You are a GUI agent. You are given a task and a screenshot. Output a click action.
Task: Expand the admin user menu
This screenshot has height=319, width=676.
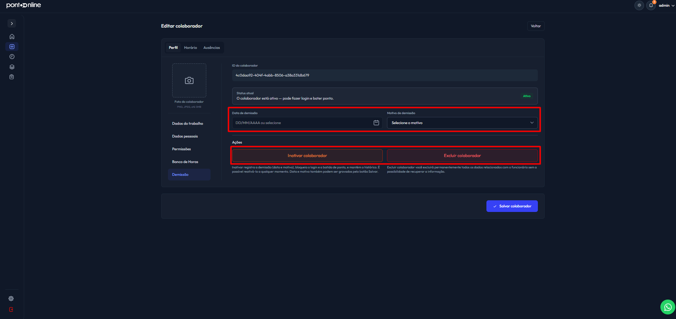(666, 5)
